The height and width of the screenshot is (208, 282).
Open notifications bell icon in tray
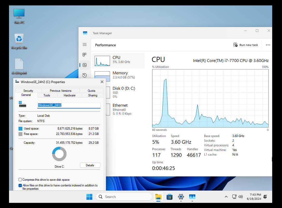(265, 197)
